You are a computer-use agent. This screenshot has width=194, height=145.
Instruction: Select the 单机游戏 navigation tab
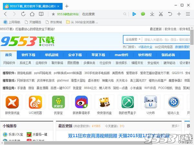tap(52, 55)
